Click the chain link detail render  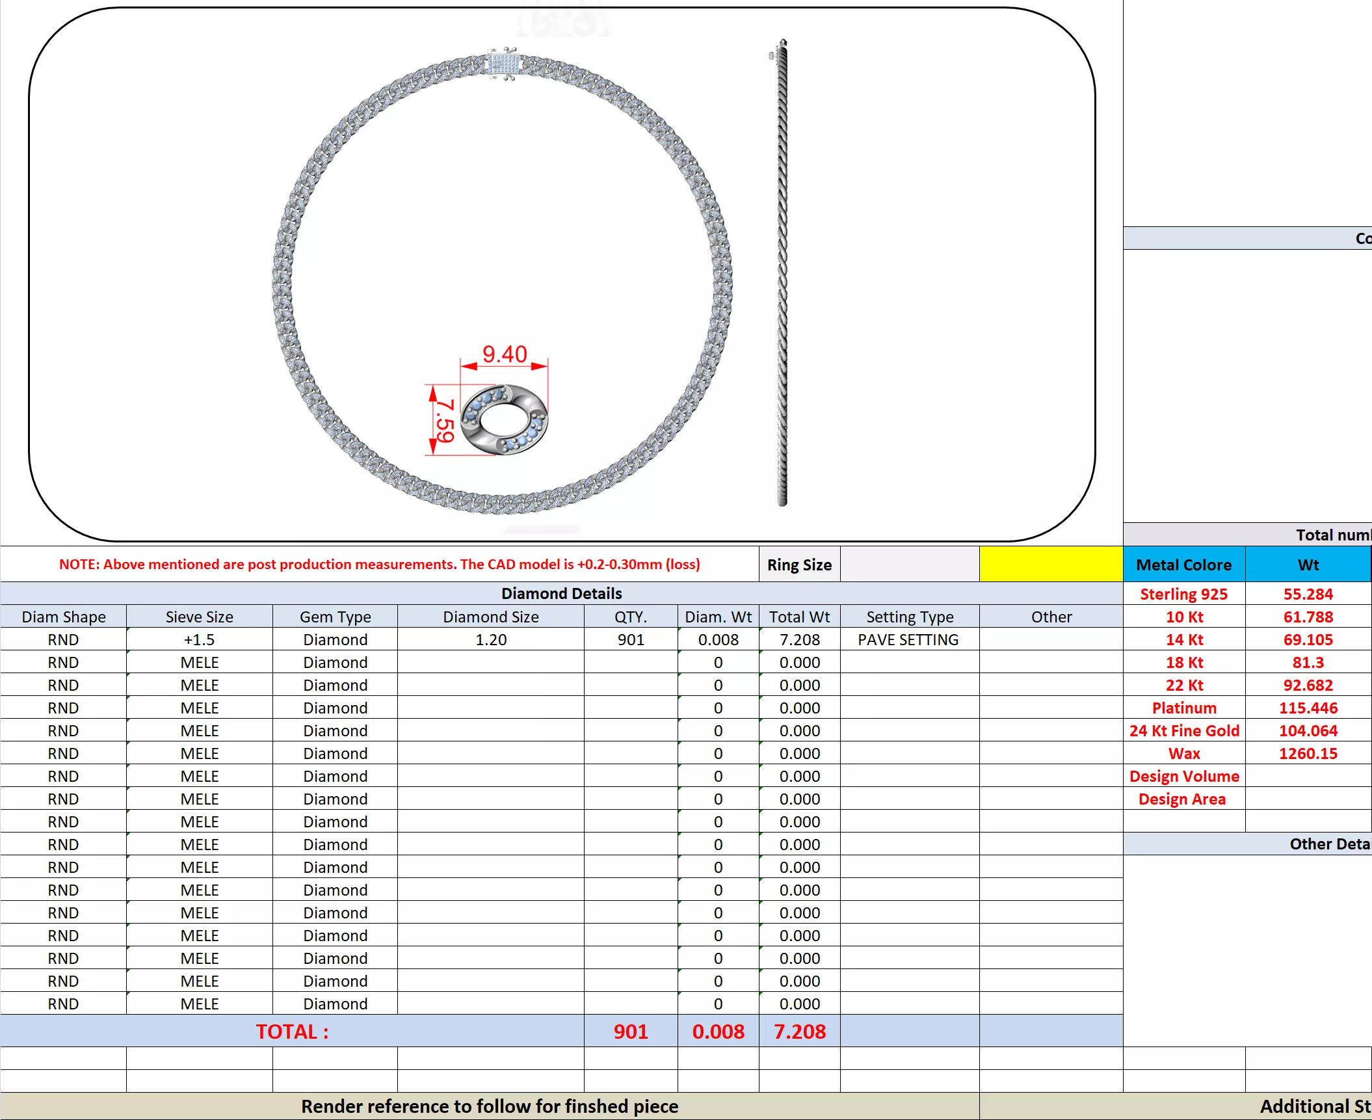[x=504, y=420]
